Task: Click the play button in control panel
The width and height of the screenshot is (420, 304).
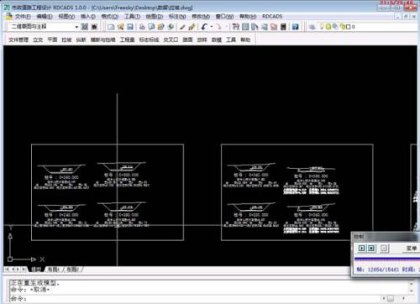Action: point(362,248)
